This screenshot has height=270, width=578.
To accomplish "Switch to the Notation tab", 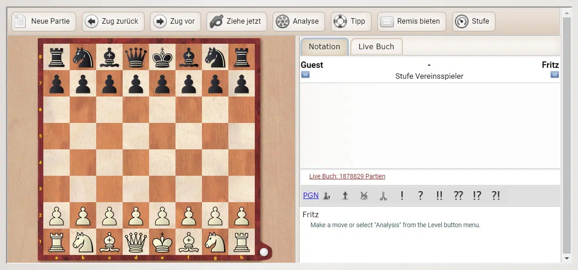I will coord(324,46).
